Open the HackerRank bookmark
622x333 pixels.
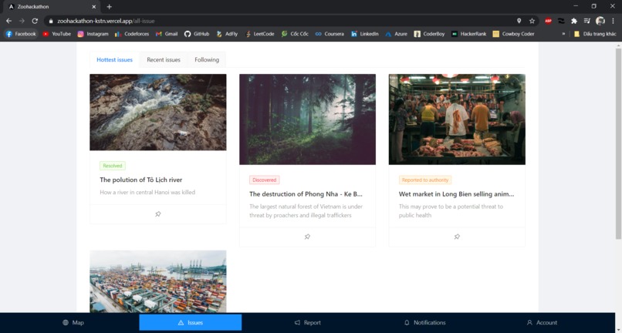[469, 34]
